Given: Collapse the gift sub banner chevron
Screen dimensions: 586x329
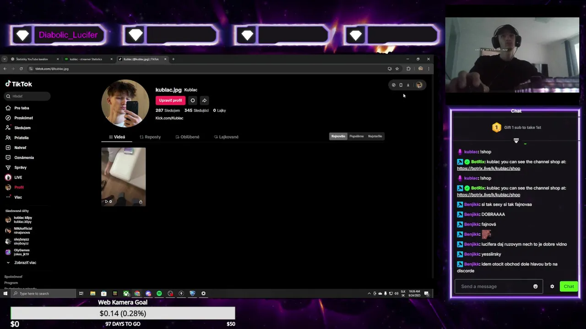Looking at the screenshot, I should (516, 141).
